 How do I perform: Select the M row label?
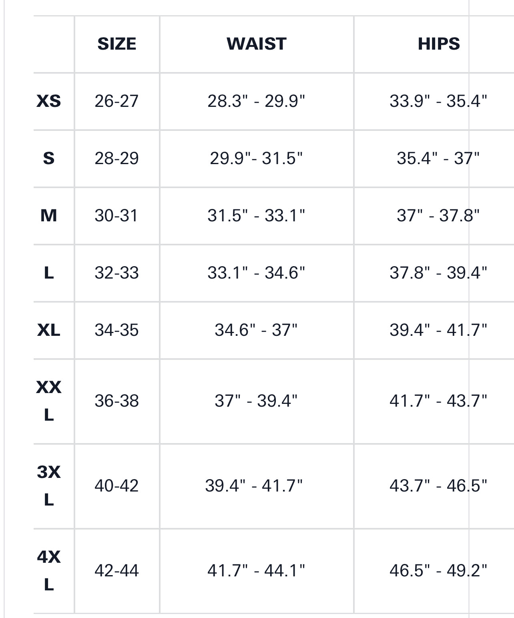click(x=49, y=216)
